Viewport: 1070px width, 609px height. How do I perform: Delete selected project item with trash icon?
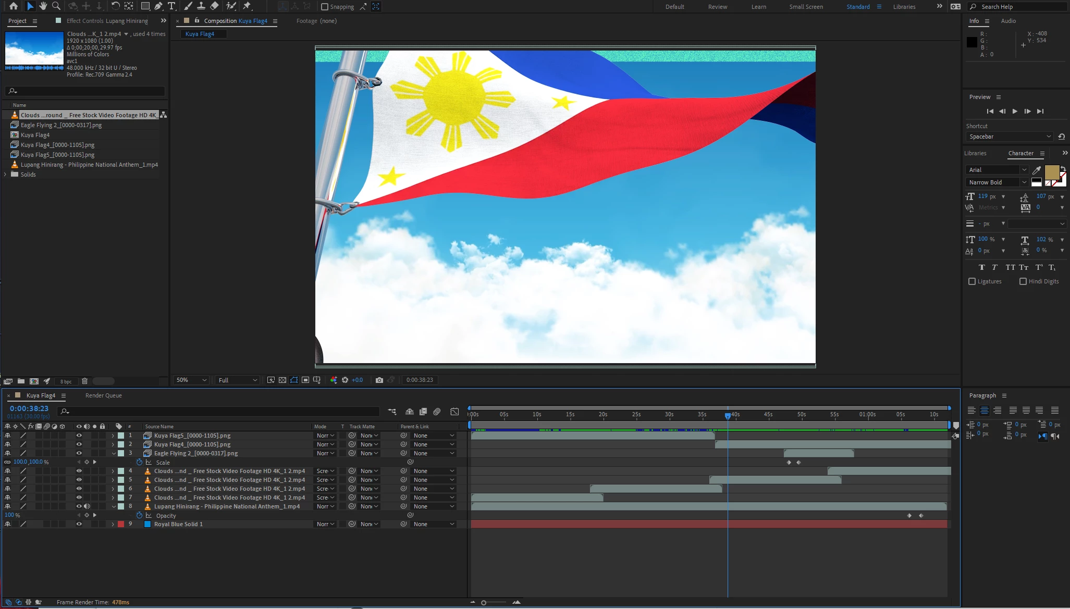tap(84, 381)
